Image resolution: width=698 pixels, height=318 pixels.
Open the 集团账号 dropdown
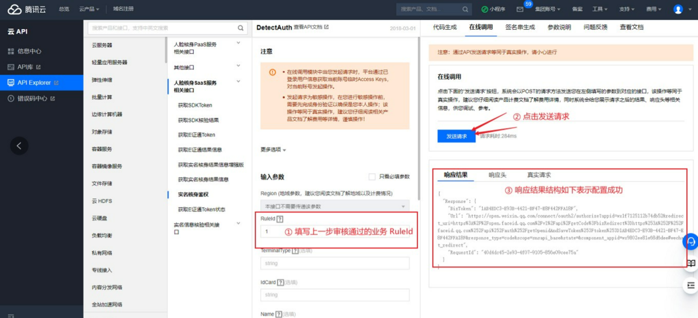548,9
